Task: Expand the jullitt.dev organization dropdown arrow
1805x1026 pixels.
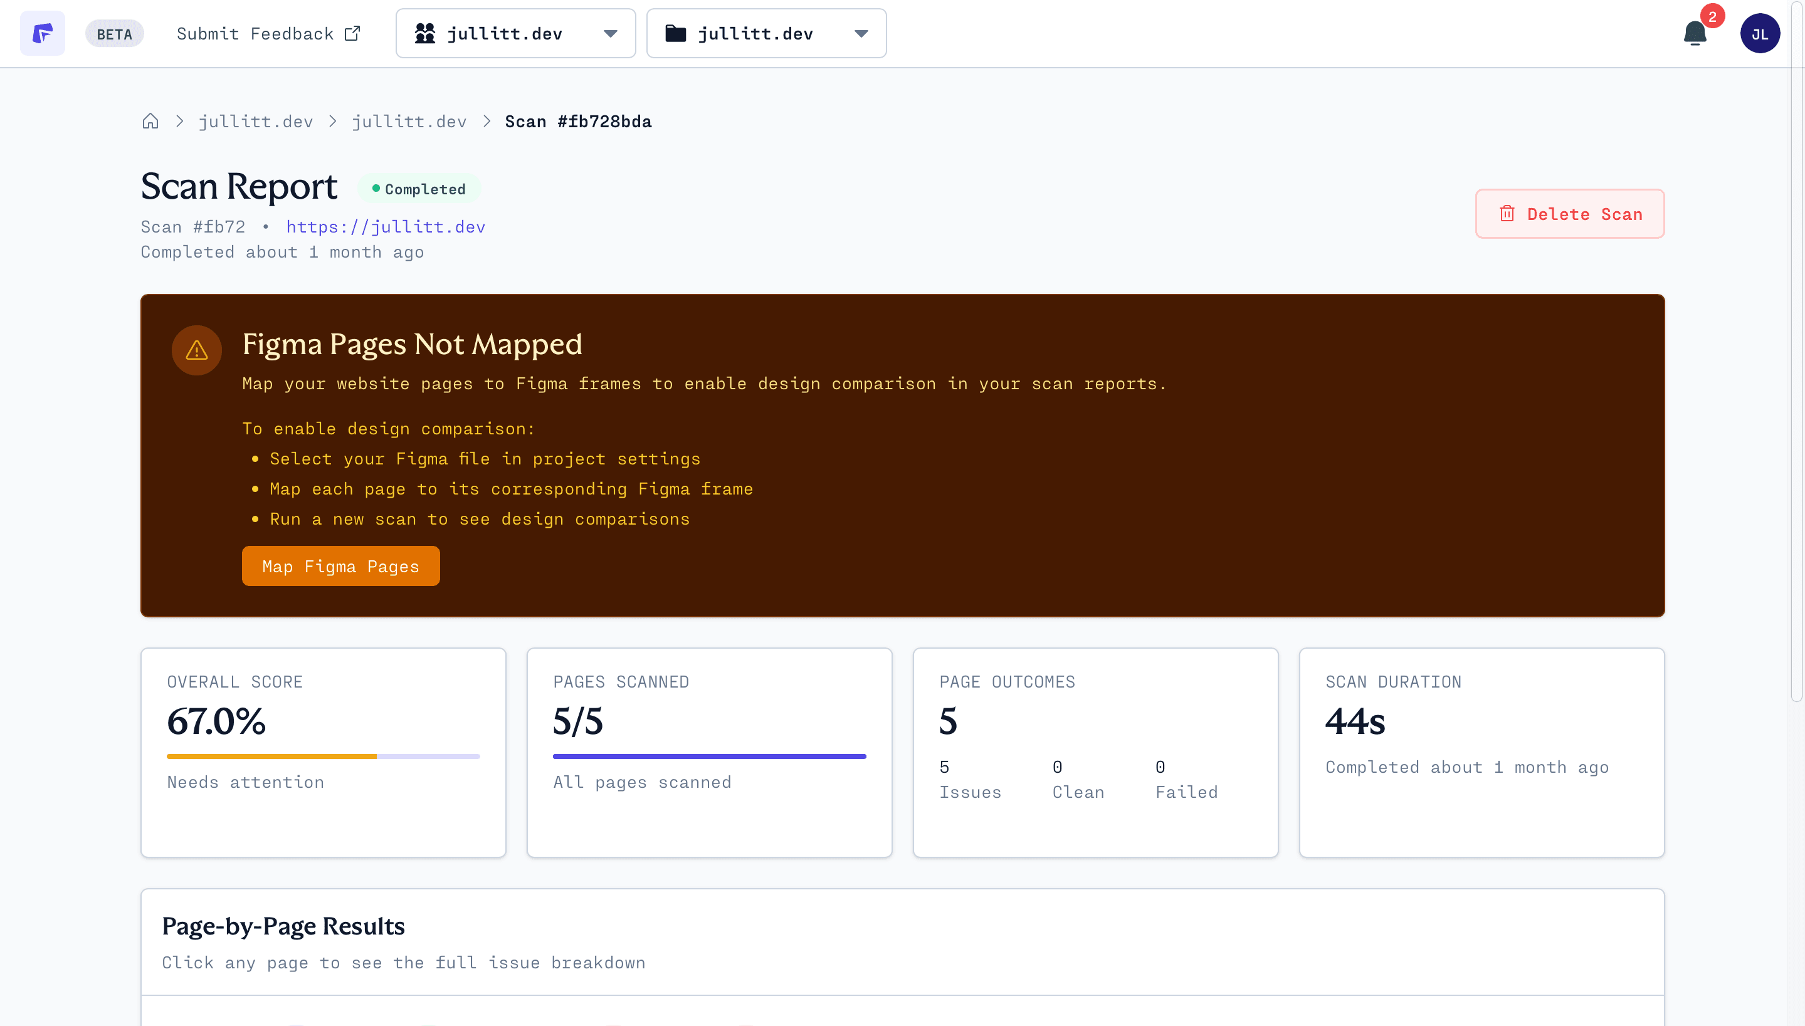Action: pos(611,33)
